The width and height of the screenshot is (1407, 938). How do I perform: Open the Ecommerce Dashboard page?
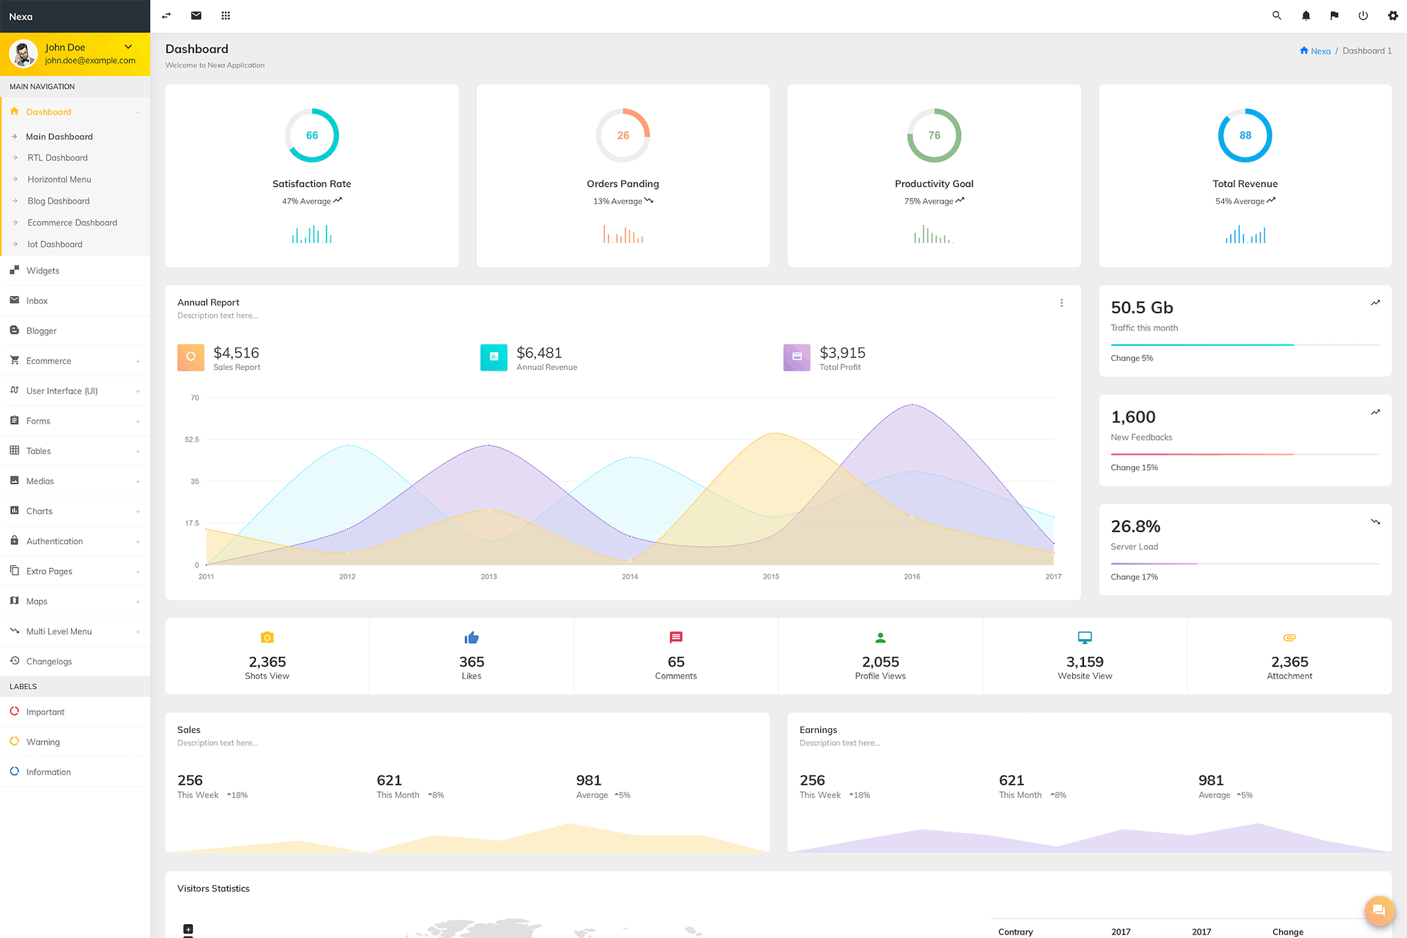[x=72, y=222]
